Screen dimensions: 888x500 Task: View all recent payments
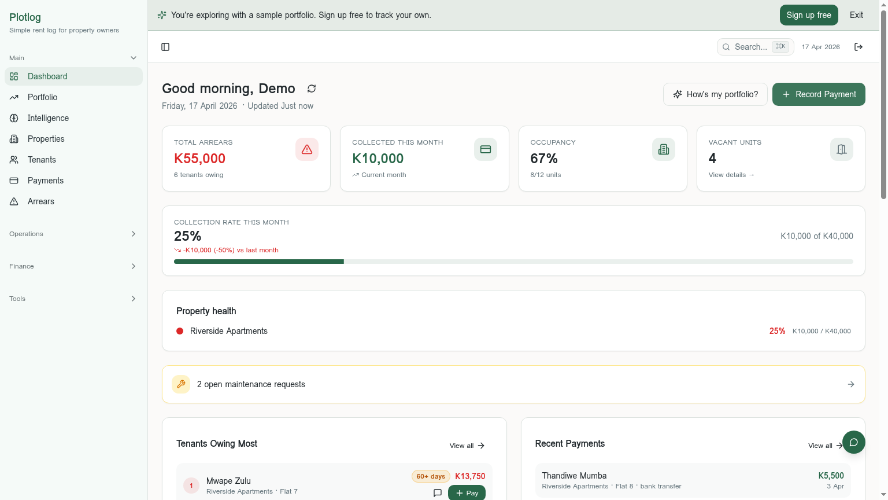[x=826, y=446]
